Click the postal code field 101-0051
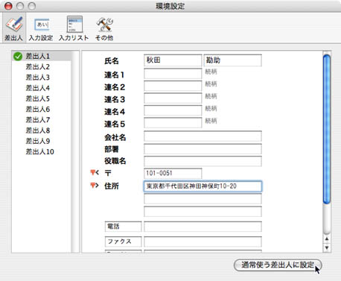 click(x=173, y=174)
